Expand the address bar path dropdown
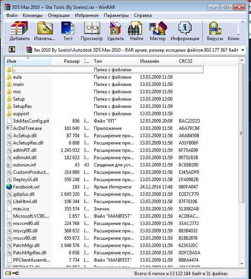Viewport: 251px width, 279px height. click(243, 50)
